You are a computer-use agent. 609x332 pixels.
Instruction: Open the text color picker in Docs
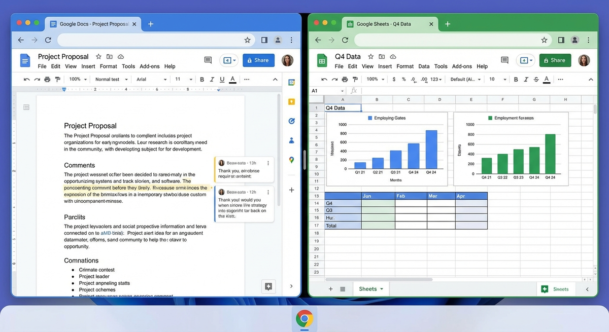[x=232, y=80]
